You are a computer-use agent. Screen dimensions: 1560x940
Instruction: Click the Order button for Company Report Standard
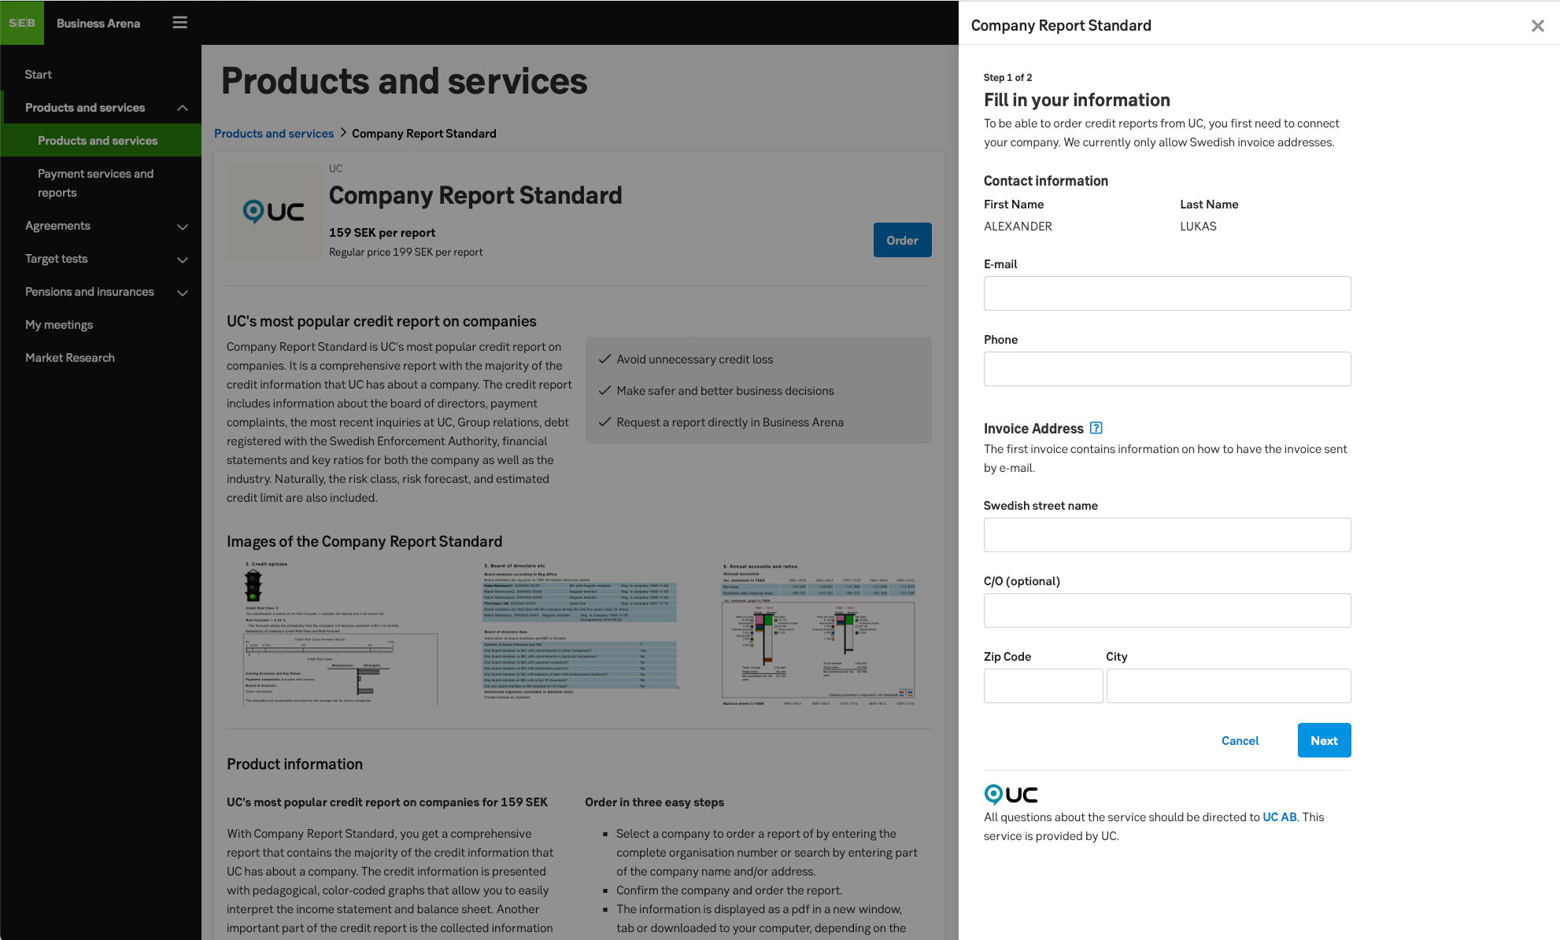coord(903,239)
